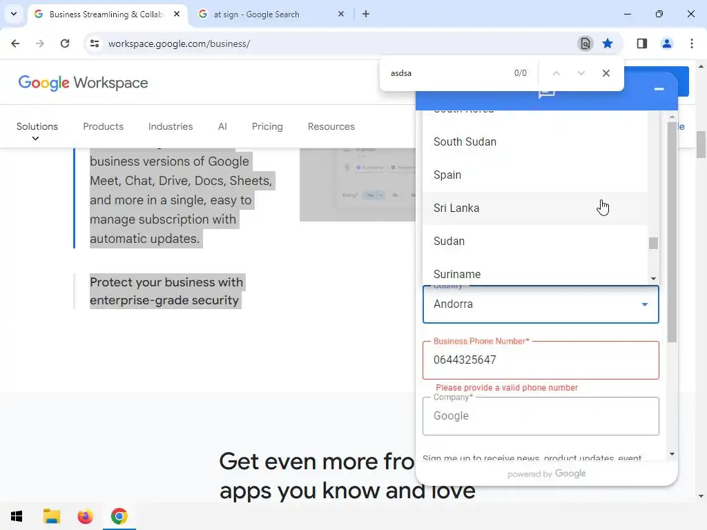Click the Business Phone Number field
The image size is (707, 530).
(541, 360)
